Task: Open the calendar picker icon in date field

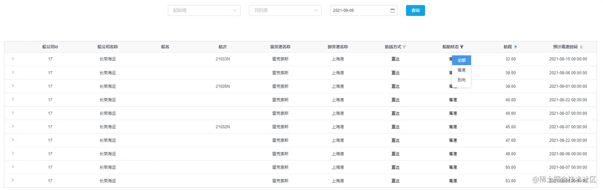Action: (x=392, y=10)
